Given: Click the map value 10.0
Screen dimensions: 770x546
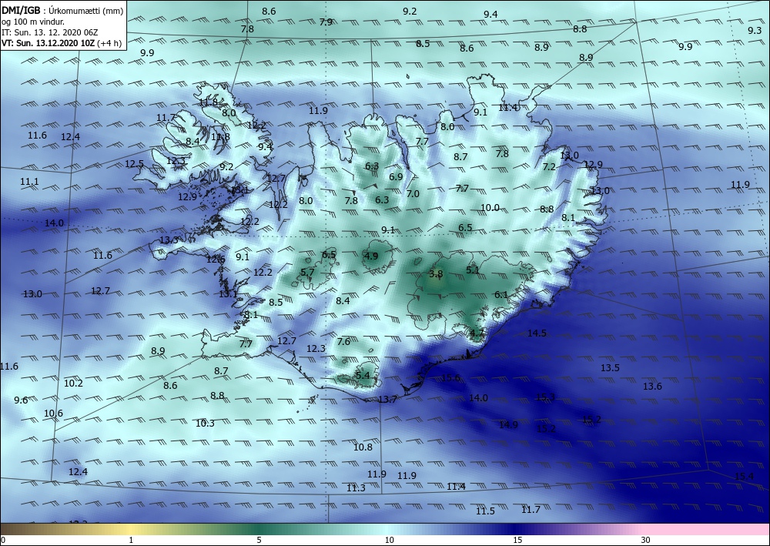Looking at the screenshot, I should [x=490, y=208].
